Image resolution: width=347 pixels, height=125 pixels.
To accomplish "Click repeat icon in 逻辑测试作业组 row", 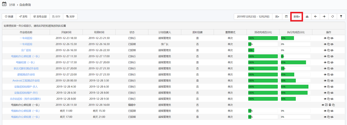I will click(x=332, y=75).
